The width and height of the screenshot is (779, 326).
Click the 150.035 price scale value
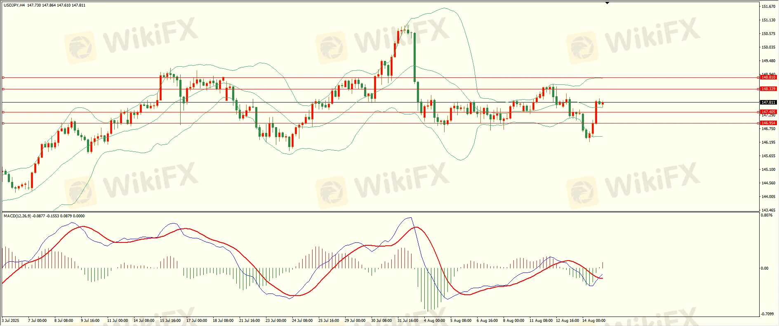point(768,47)
